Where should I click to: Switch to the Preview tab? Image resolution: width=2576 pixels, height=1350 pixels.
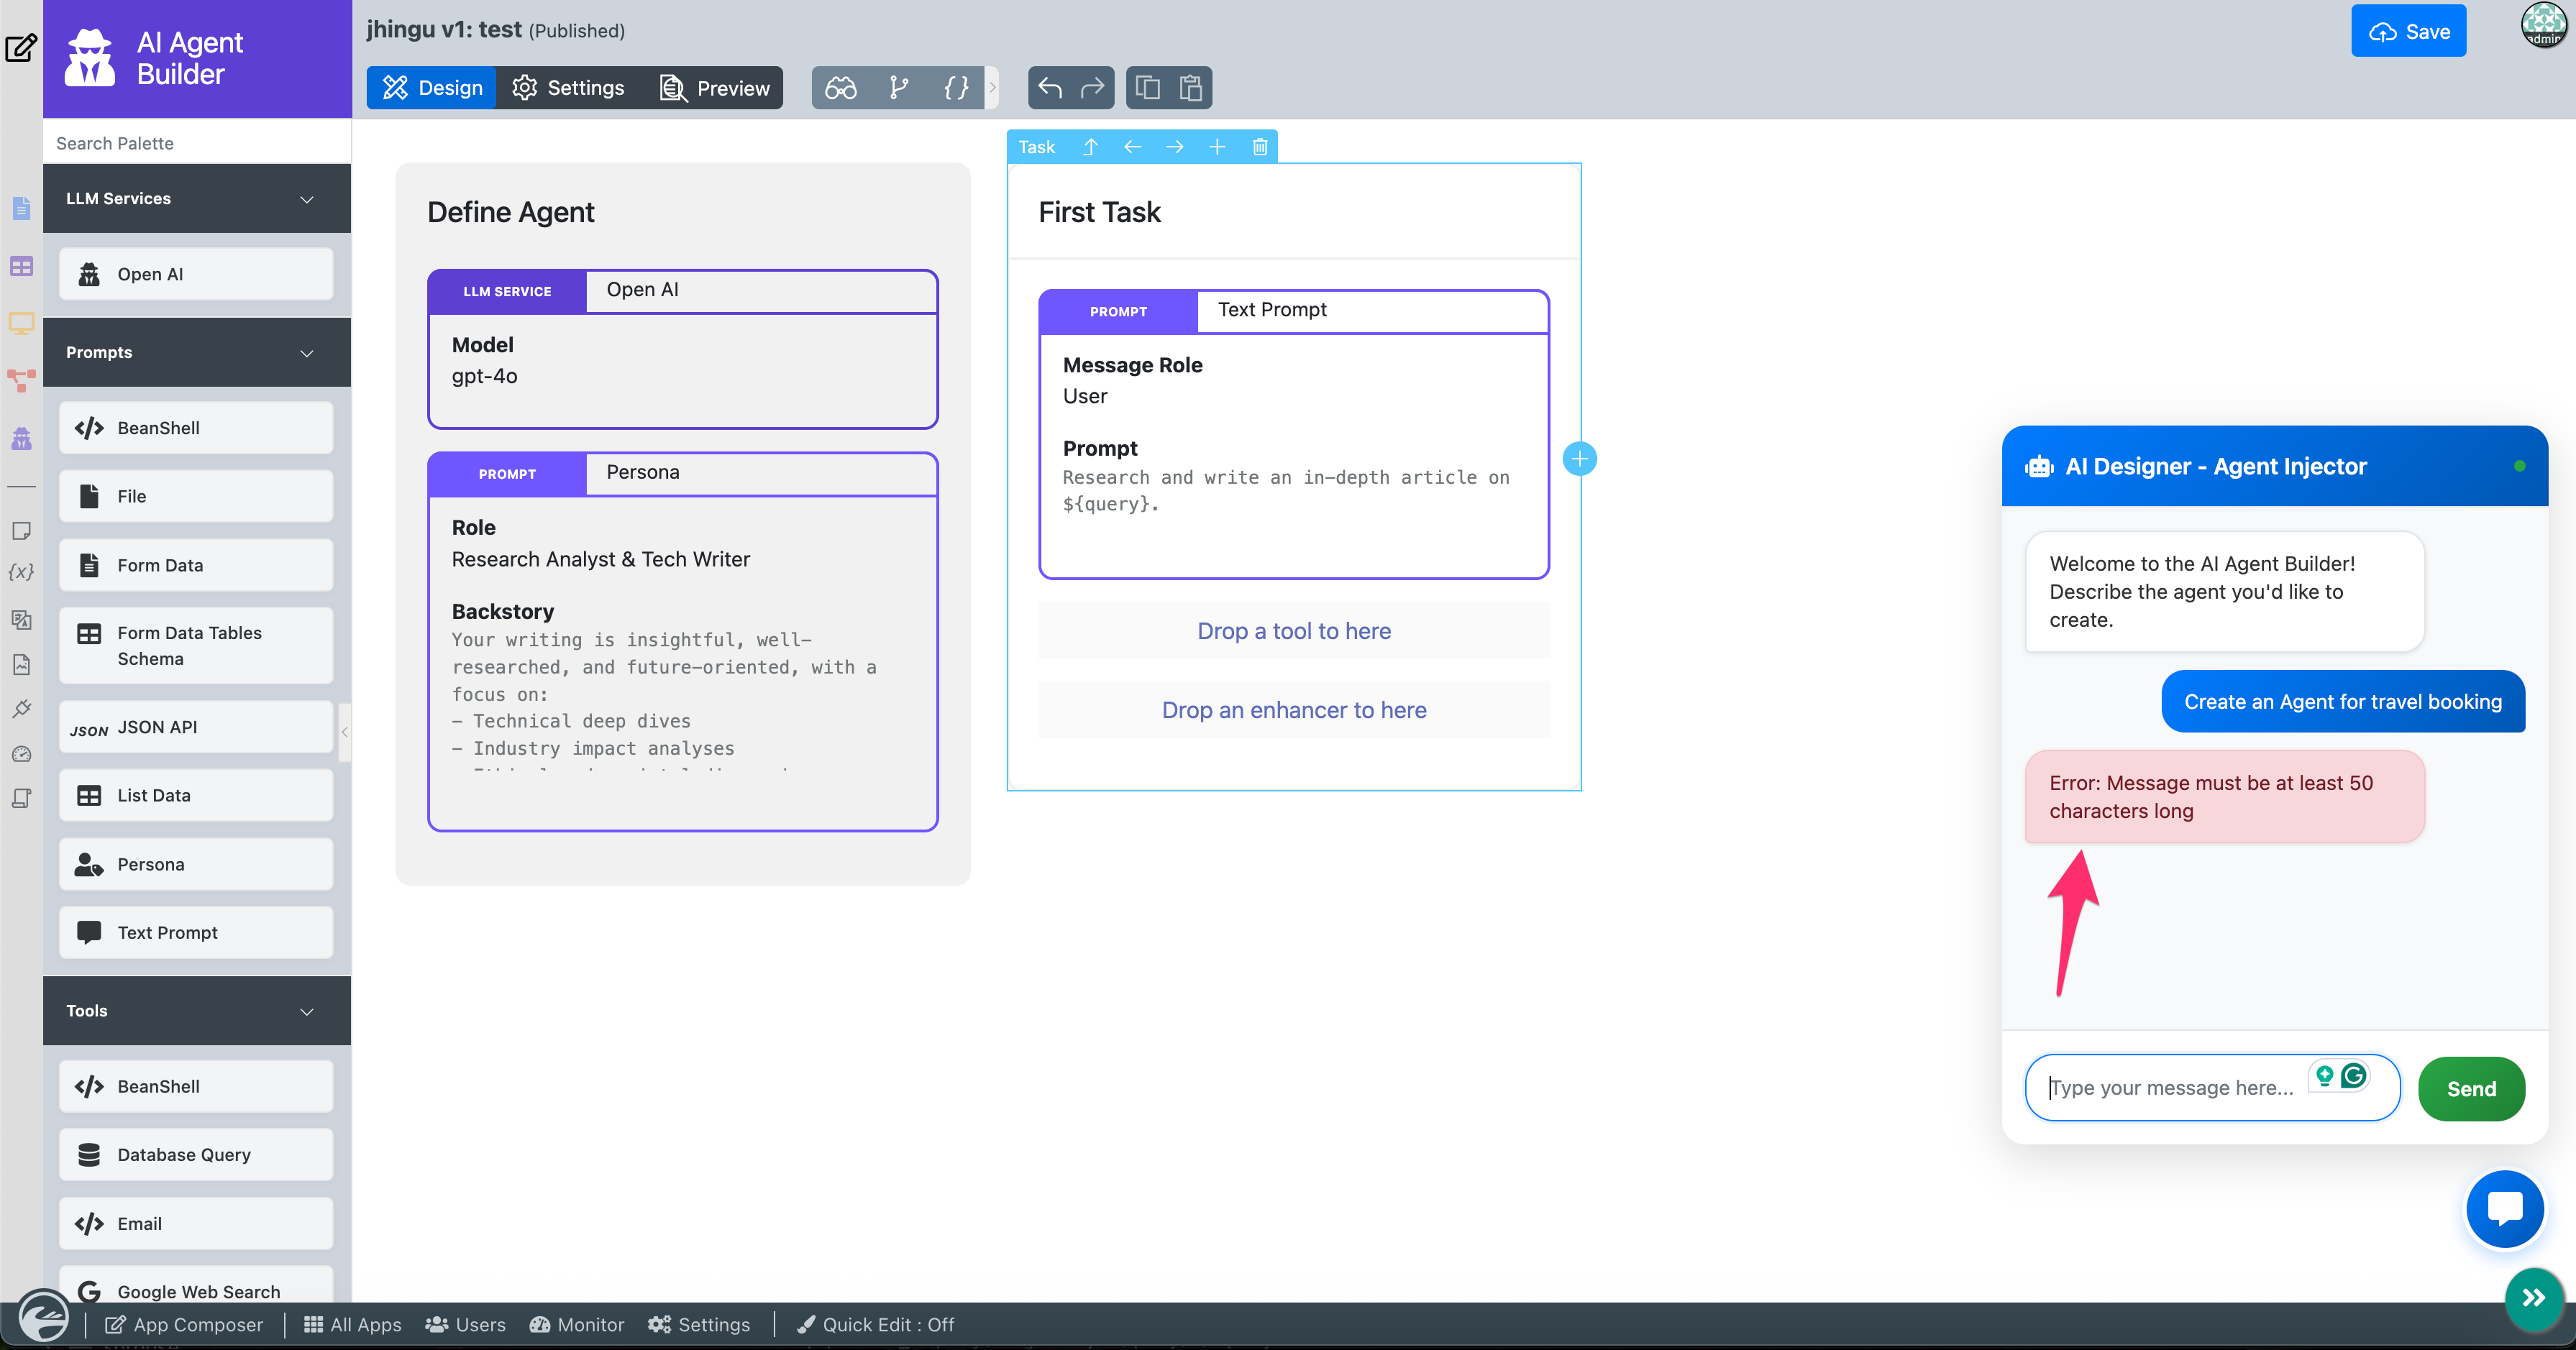click(x=714, y=88)
